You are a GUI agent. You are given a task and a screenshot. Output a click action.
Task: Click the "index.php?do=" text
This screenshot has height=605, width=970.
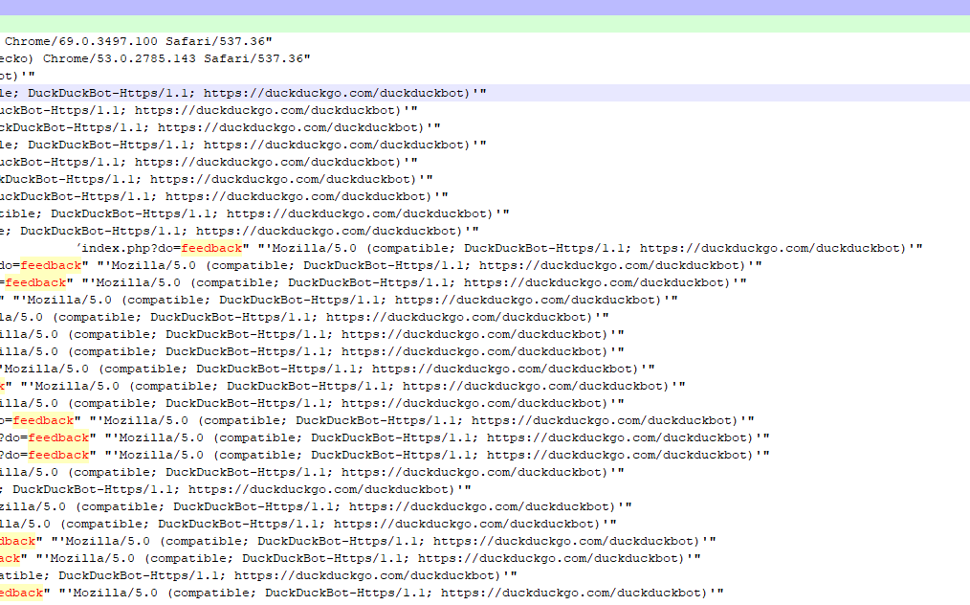point(129,248)
